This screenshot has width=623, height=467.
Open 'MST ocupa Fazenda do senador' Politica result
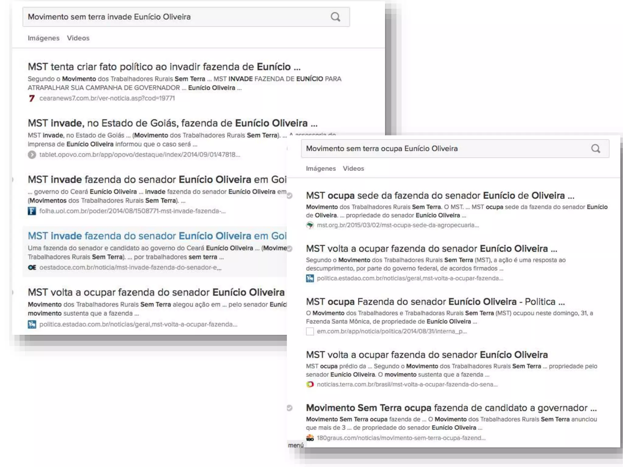pos(435,302)
